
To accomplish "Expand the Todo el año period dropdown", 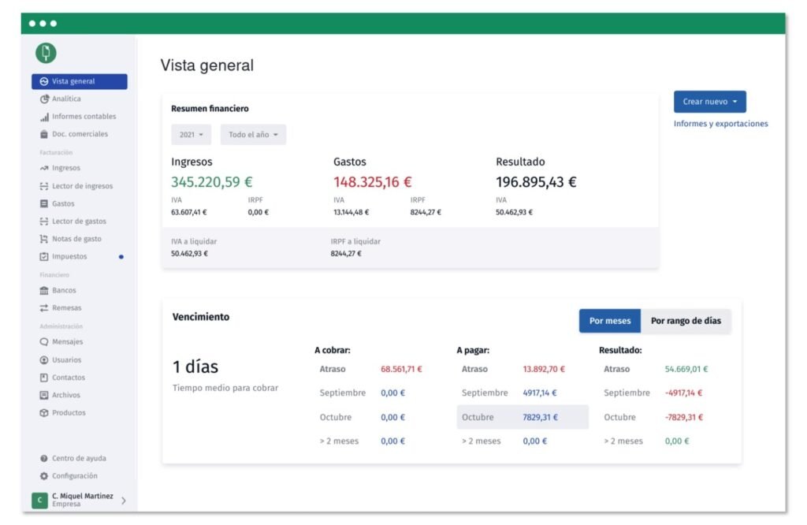I will (x=253, y=135).
